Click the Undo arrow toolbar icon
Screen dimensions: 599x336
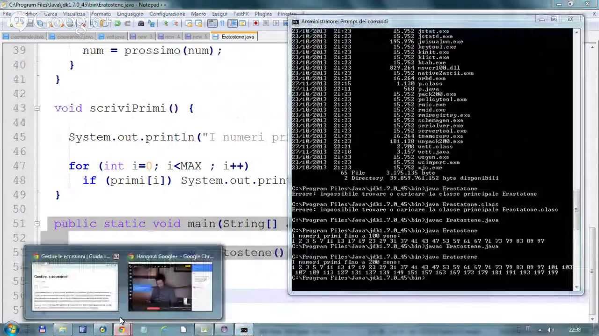click(117, 23)
